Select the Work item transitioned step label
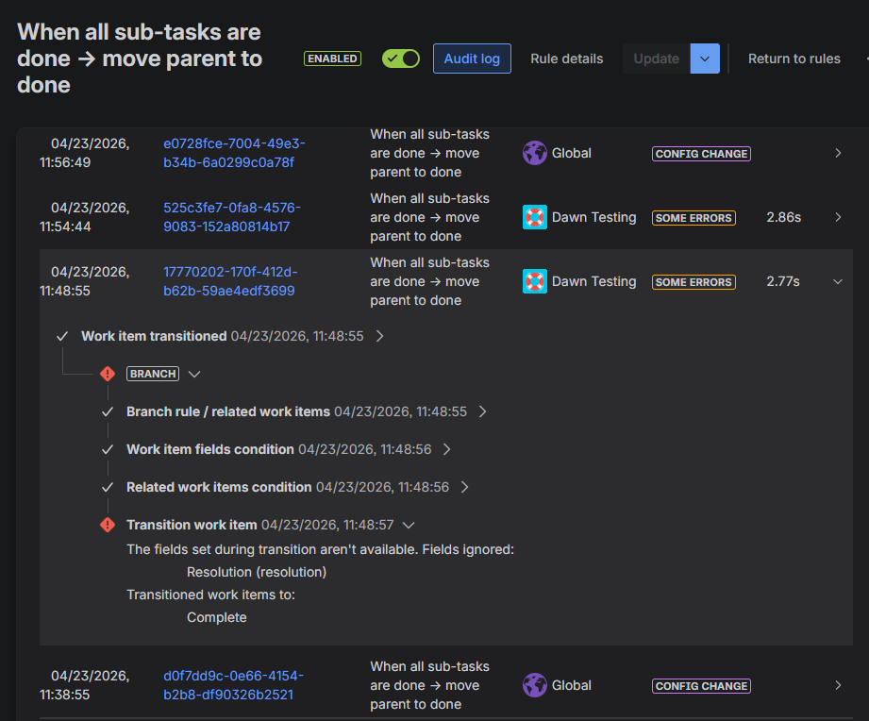This screenshot has height=721, width=869. (x=154, y=336)
